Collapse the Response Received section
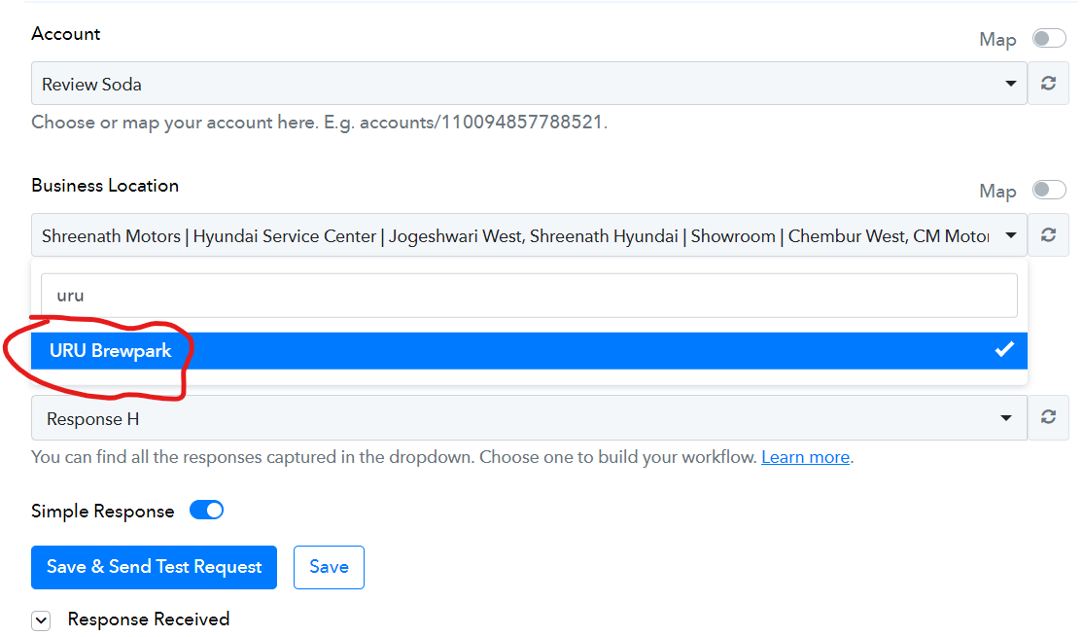 pos(41,619)
